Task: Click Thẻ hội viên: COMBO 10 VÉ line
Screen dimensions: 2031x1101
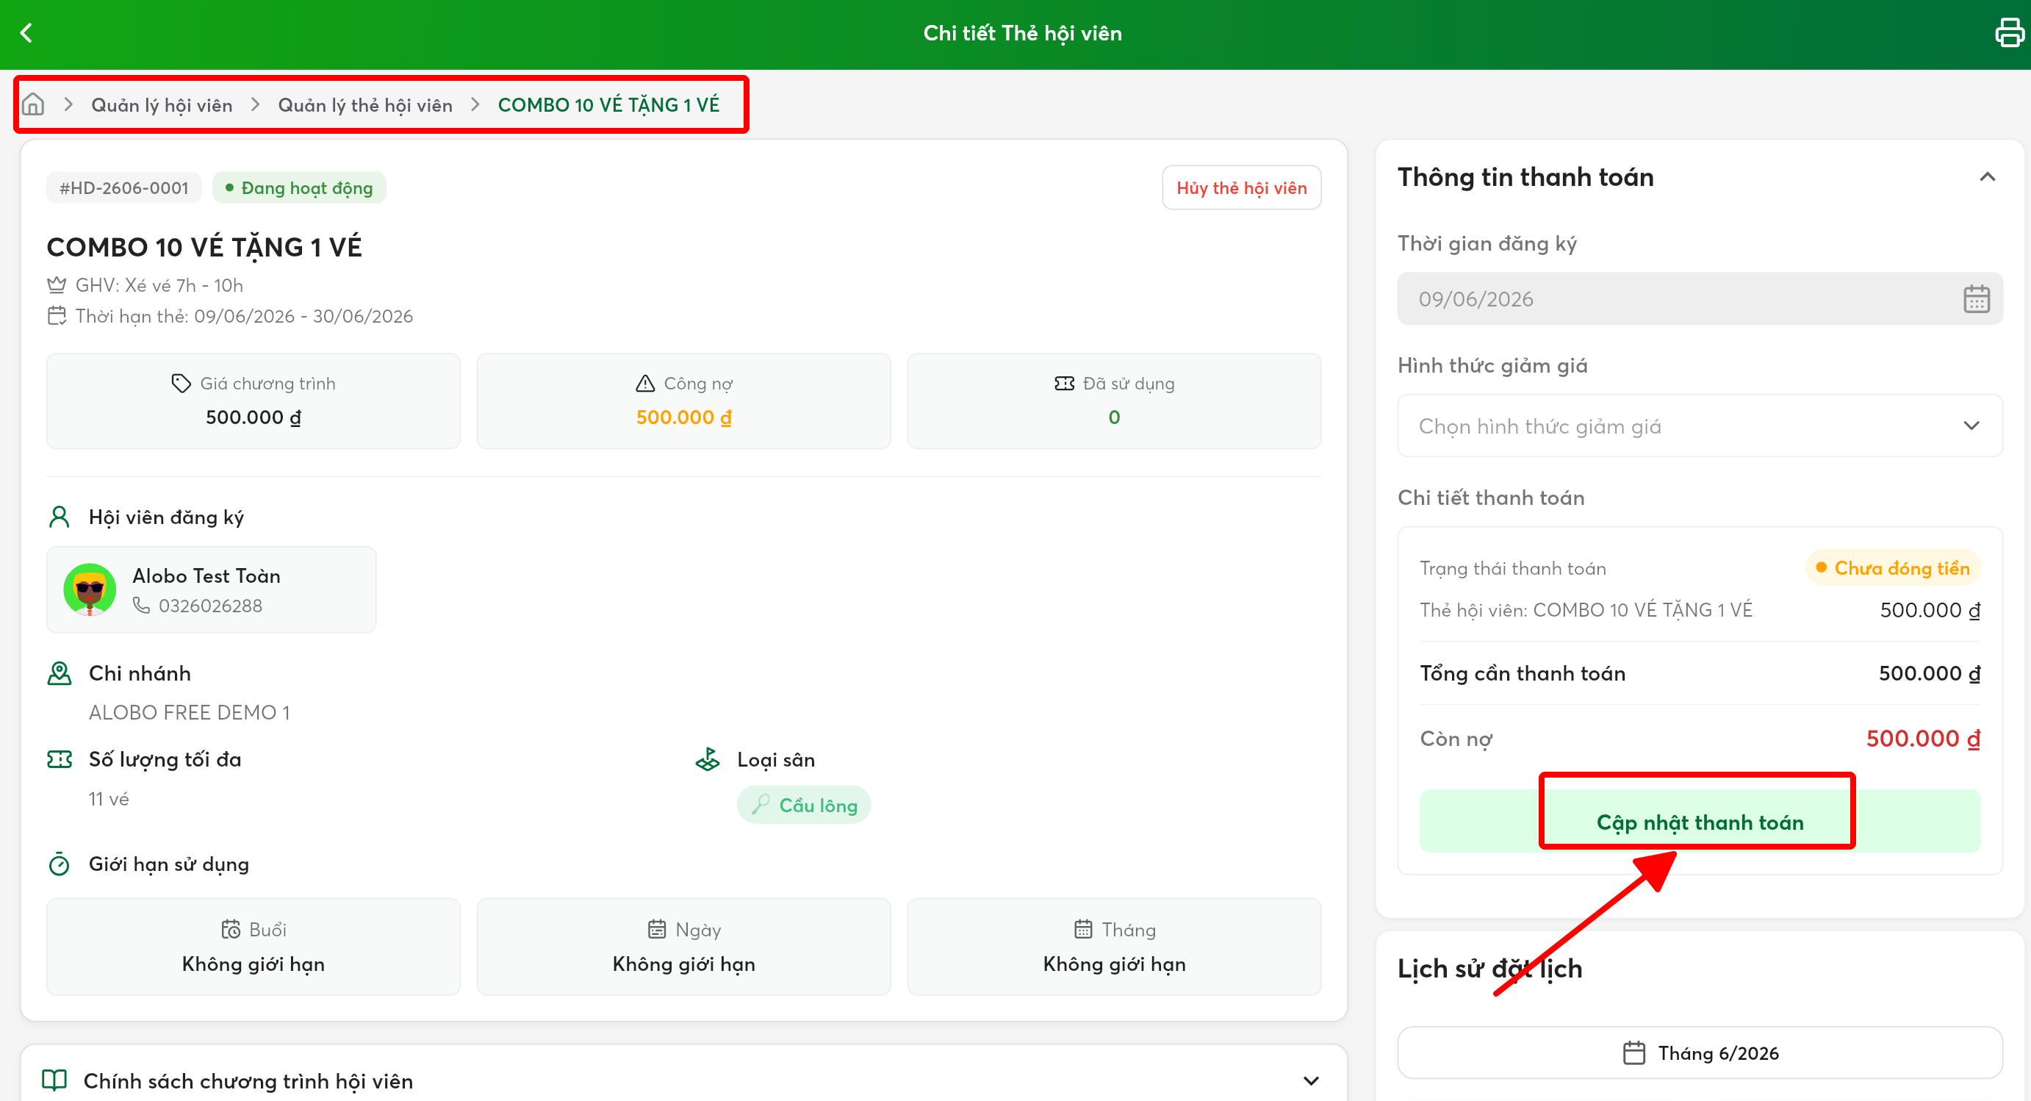Action: pyautogui.click(x=1586, y=609)
